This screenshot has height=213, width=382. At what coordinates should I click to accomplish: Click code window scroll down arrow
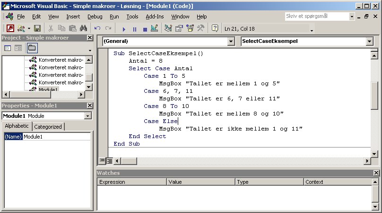374,154
